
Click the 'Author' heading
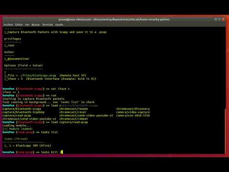9,52
